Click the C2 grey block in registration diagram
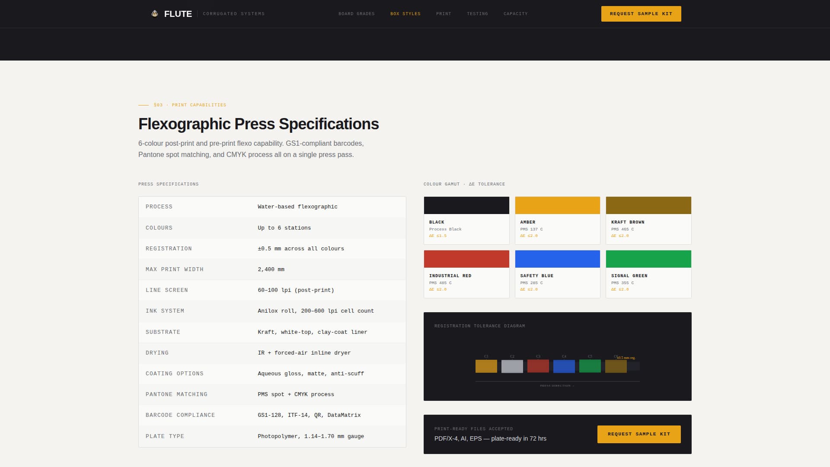Image resolution: width=830 pixels, height=467 pixels. (x=512, y=366)
